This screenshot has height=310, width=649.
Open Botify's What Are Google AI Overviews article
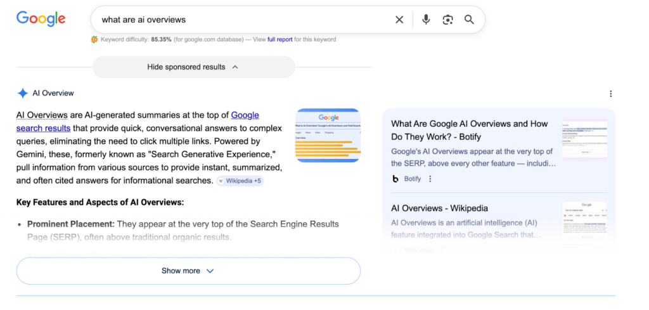tap(469, 130)
